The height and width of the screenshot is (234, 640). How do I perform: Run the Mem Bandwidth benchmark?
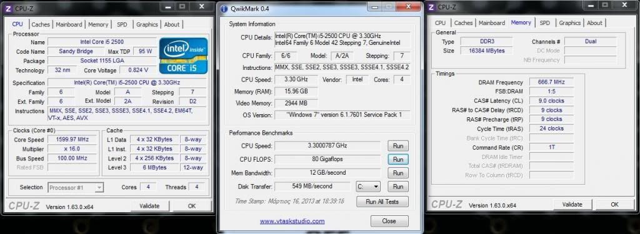tap(398, 173)
